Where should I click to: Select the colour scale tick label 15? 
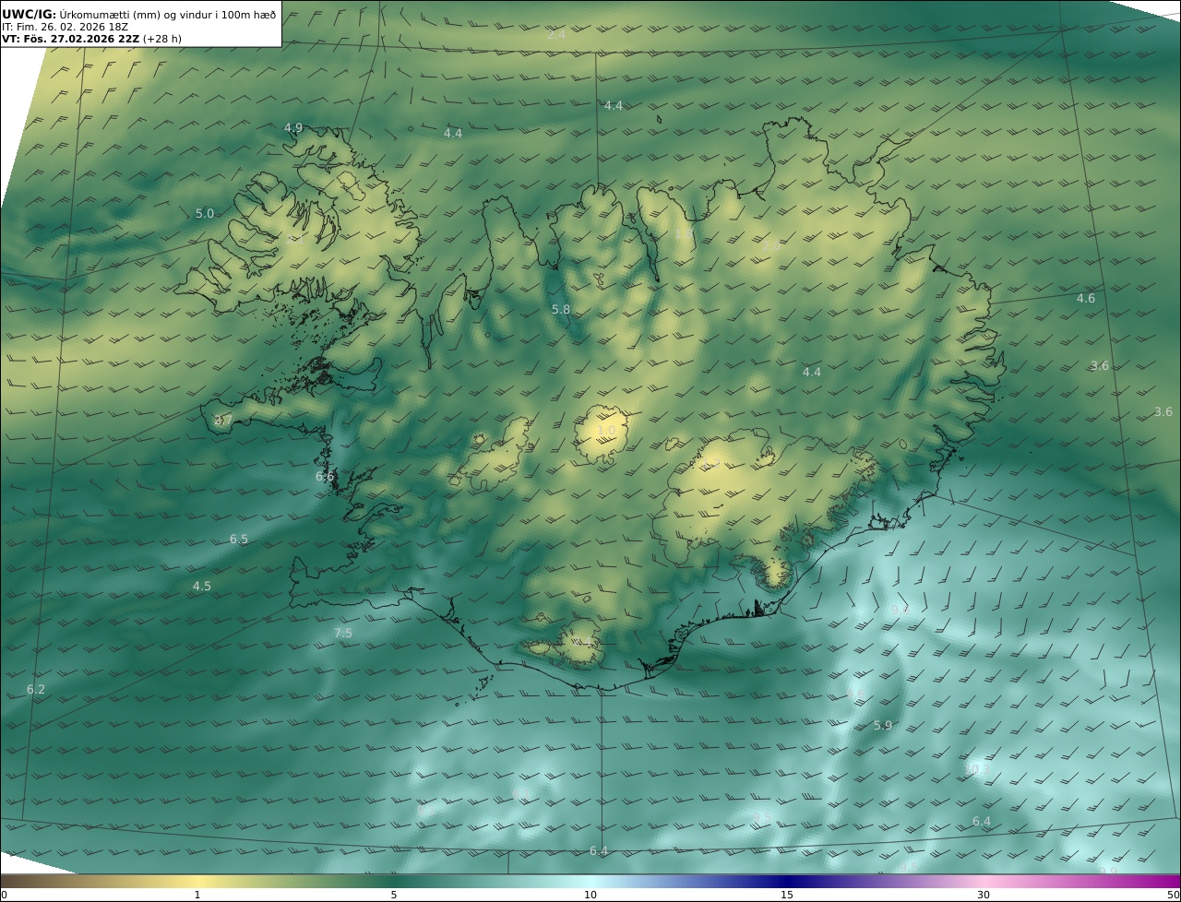(x=787, y=896)
